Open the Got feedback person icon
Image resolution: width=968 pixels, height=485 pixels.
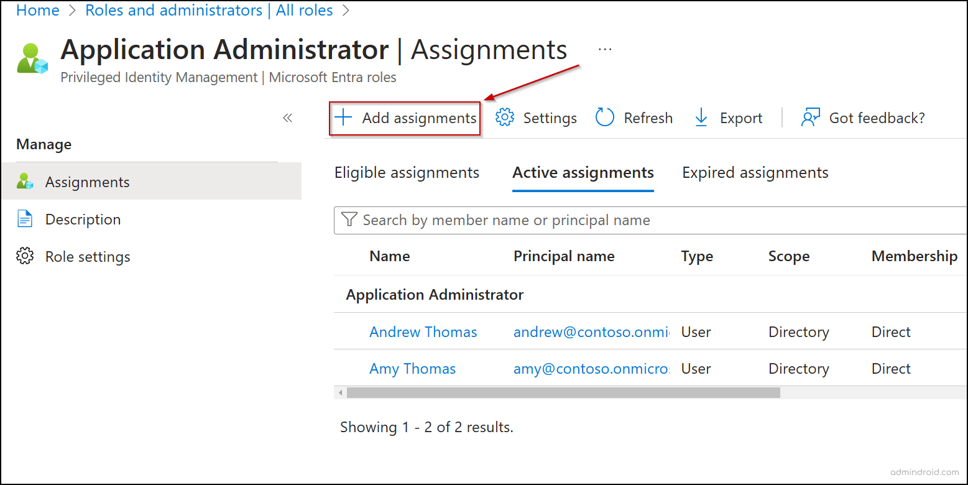coord(811,118)
